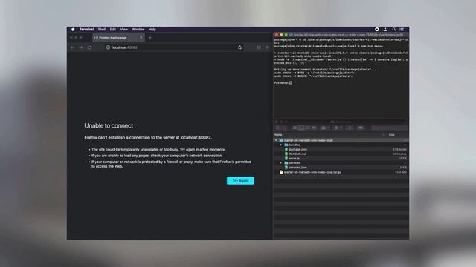The width and height of the screenshot is (476, 267).
Task: Open the View menu
Action: coord(124,30)
